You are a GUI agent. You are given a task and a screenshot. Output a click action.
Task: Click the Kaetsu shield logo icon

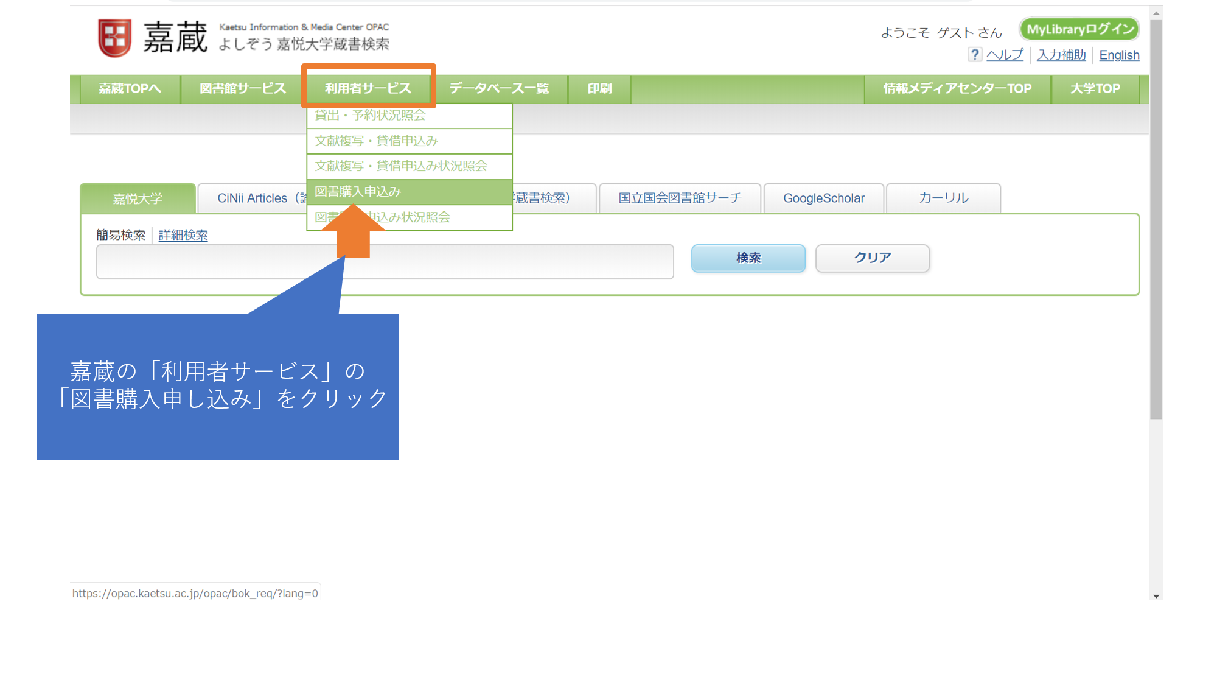coord(114,38)
